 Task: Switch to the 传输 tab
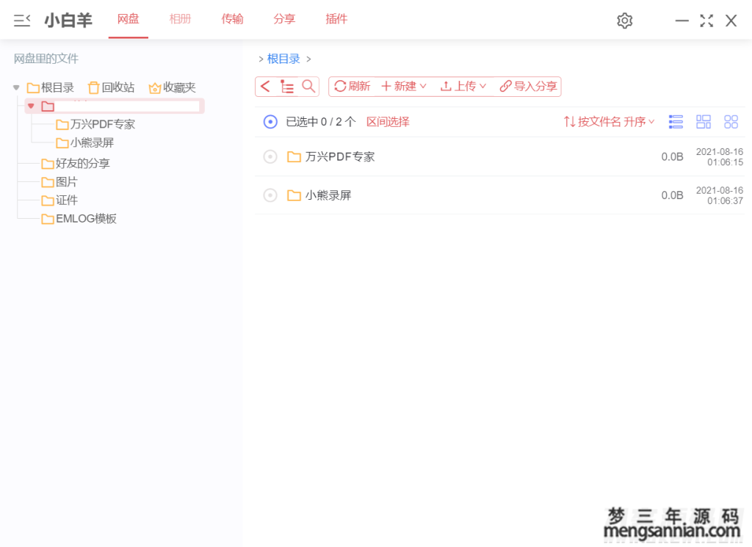(232, 19)
